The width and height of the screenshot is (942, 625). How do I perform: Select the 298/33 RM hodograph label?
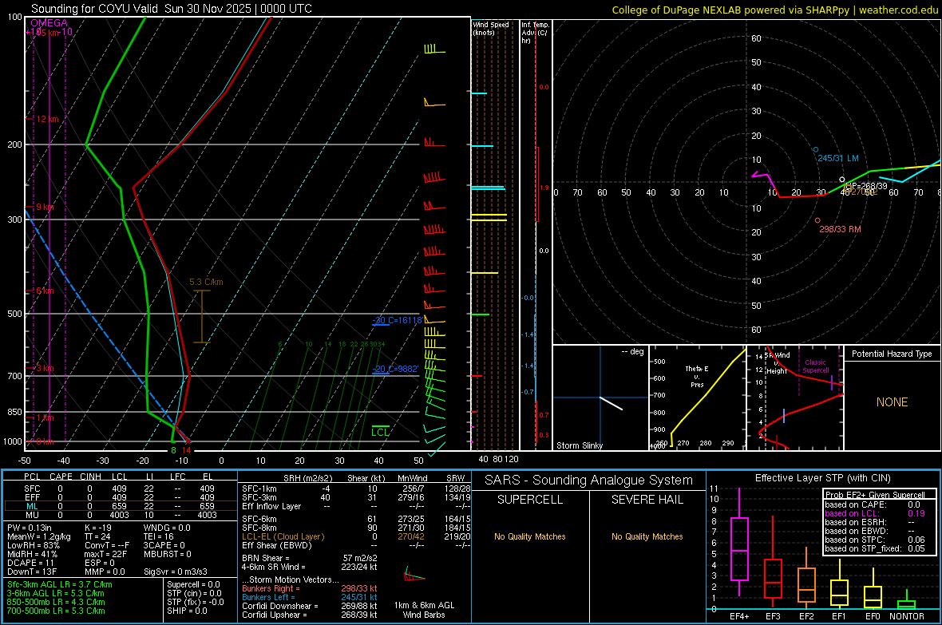[x=840, y=229]
